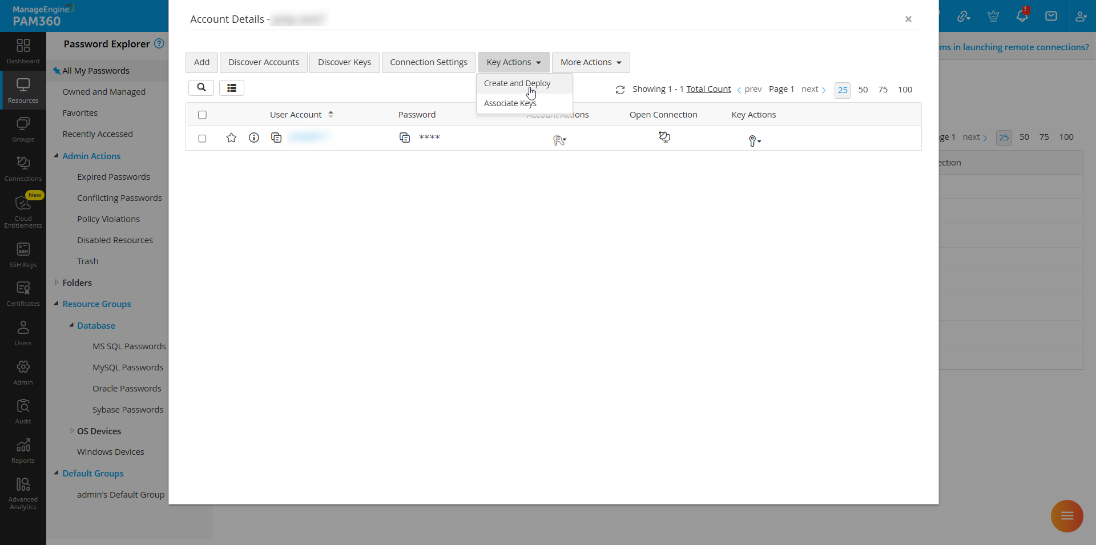Screen dimensions: 1096x545
Task: Open the Reports section
Action: [23, 450]
